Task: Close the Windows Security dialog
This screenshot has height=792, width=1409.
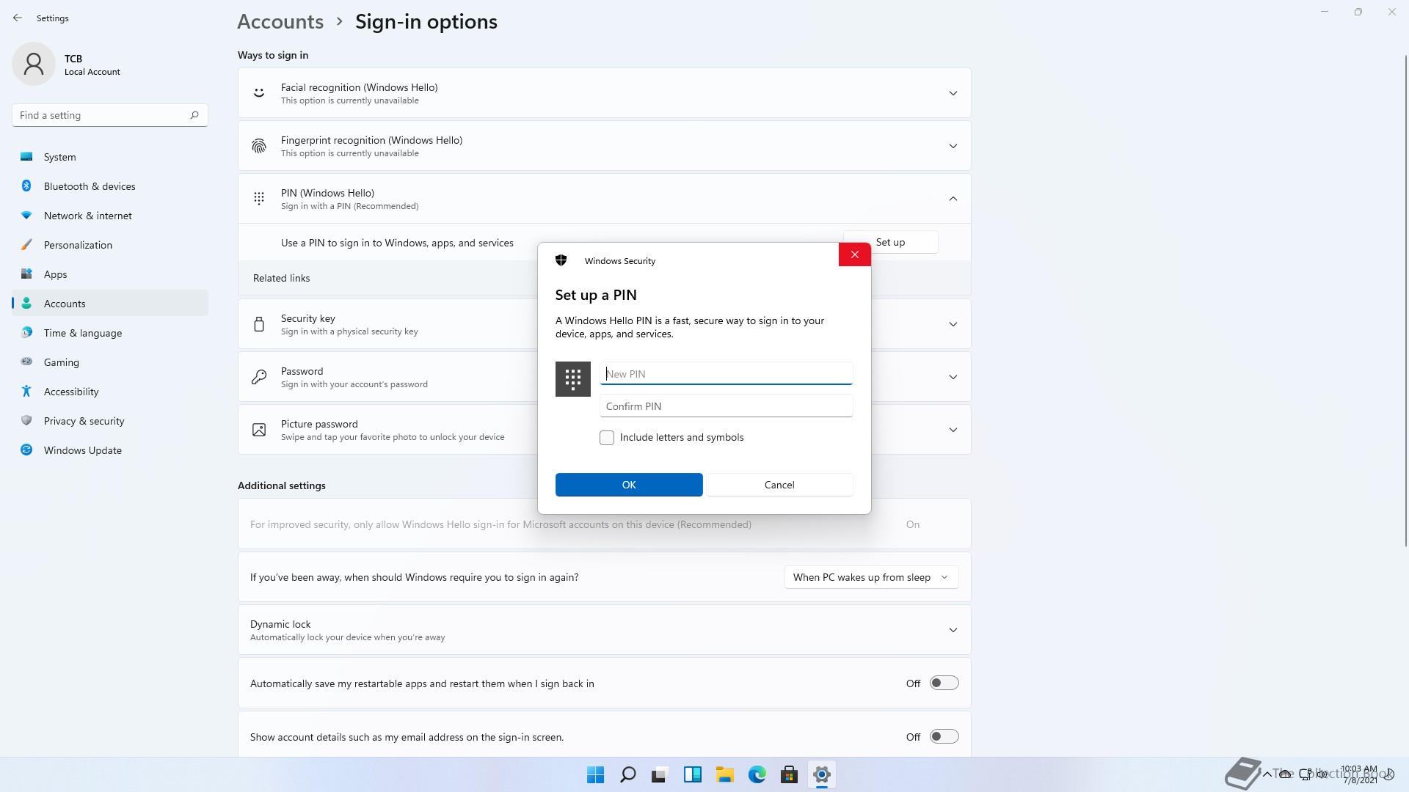Action: click(855, 254)
